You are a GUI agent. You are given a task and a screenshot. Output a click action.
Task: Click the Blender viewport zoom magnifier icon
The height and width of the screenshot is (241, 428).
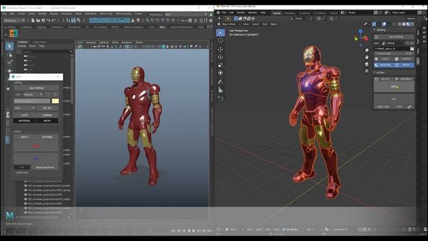click(x=366, y=50)
